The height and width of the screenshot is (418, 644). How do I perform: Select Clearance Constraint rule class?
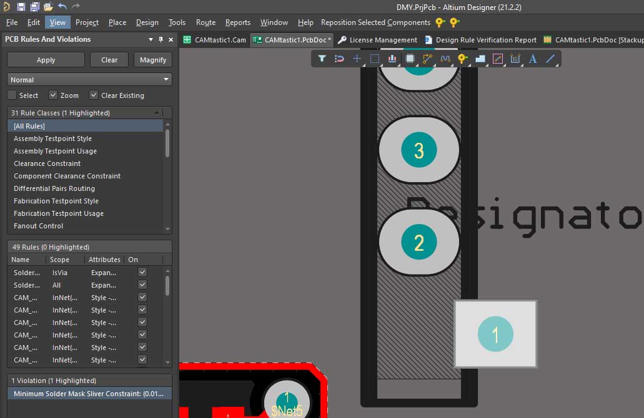coord(47,163)
